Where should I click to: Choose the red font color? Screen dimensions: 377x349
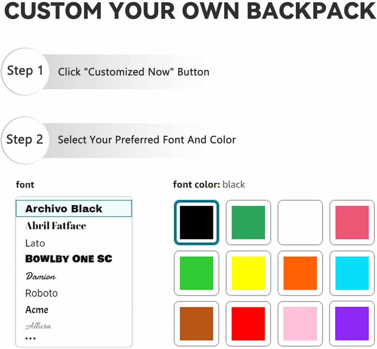coord(248,324)
